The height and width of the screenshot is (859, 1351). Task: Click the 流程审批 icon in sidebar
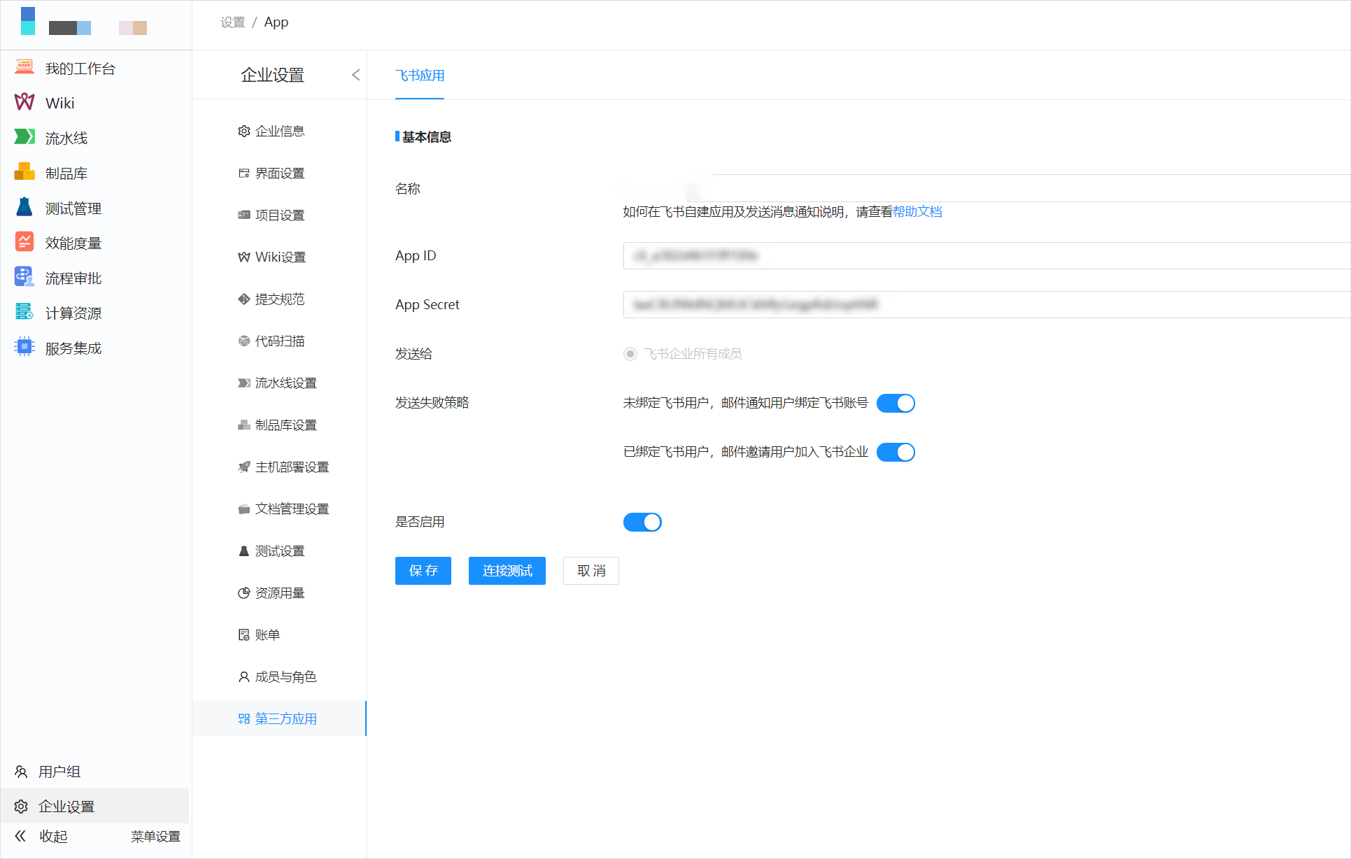pos(24,278)
